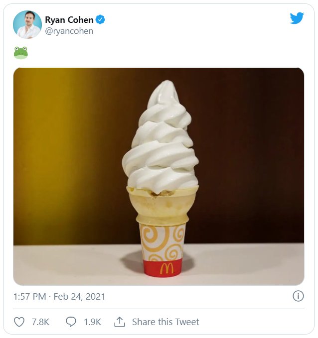Click the Feb 24, 2021 date

tap(79, 296)
